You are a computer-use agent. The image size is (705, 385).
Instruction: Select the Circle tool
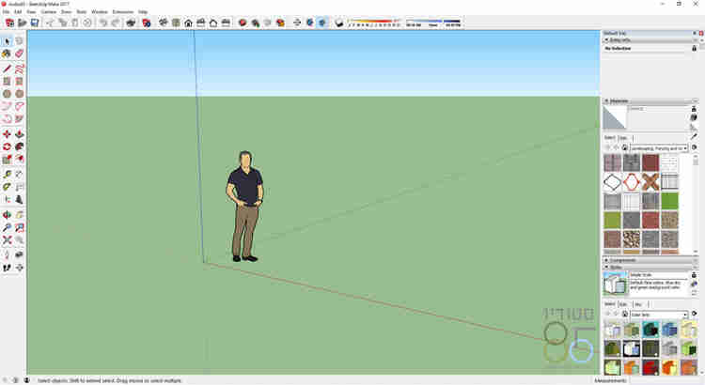tap(7, 94)
